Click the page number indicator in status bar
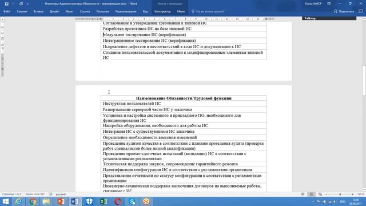This screenshot has height=206, width=366. [11, 195]
